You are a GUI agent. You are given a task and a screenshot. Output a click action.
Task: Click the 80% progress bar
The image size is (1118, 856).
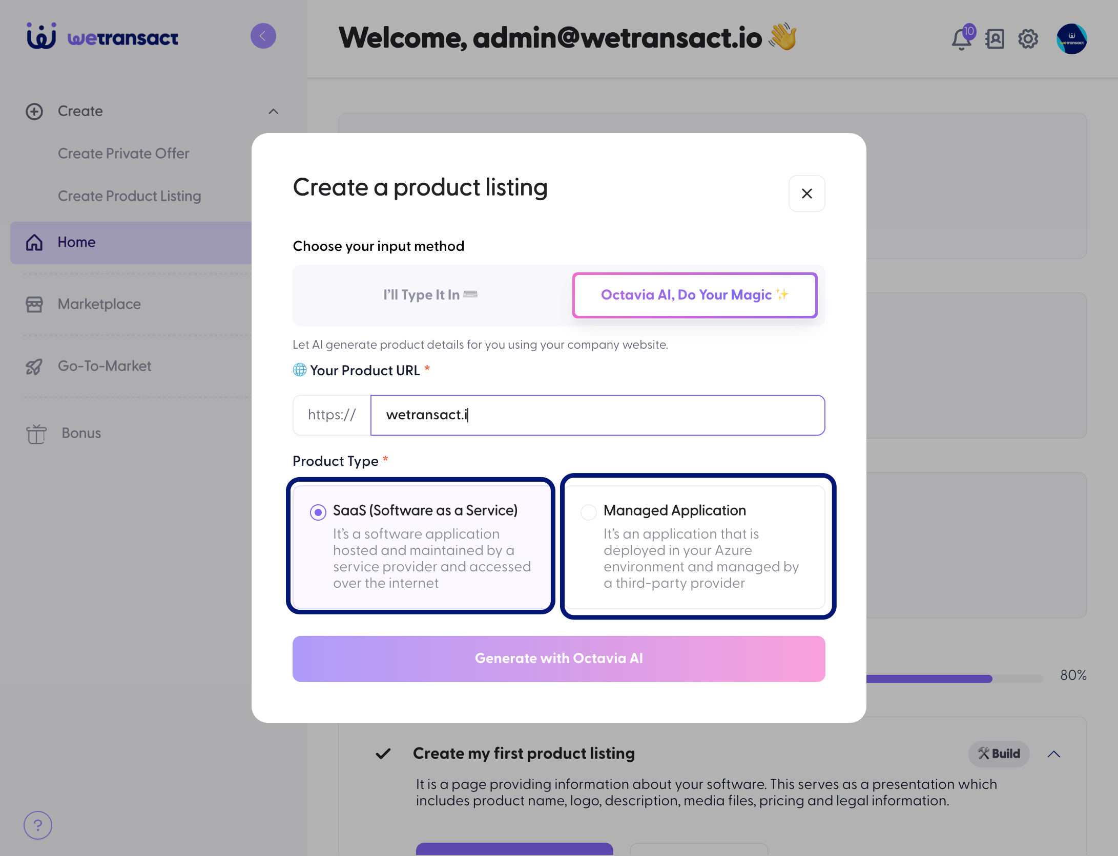click(x=954, y=679)
